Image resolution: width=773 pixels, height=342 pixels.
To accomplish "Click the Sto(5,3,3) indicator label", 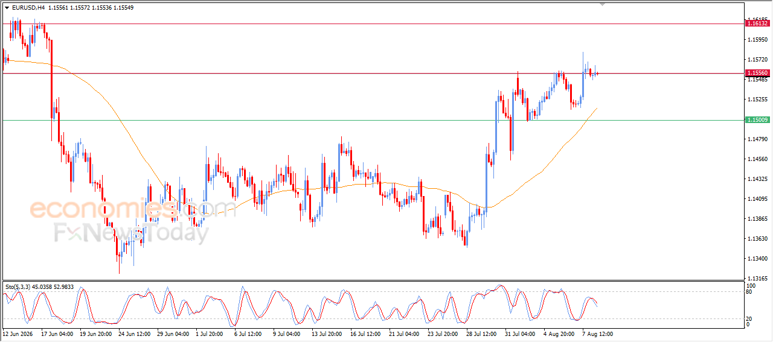I will [17, 287].
